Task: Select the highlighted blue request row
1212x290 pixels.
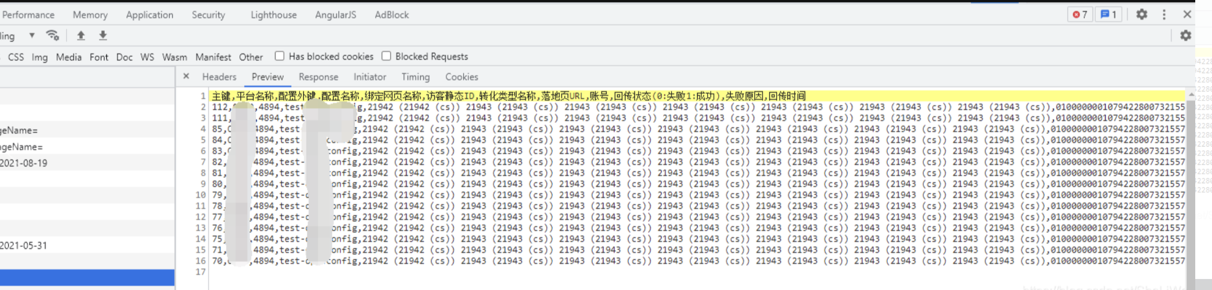Action: click(87, 277)
